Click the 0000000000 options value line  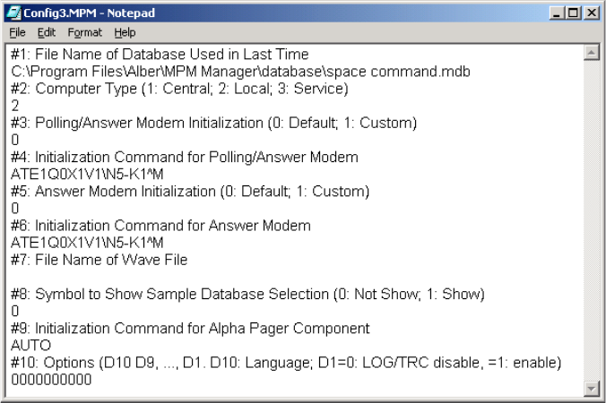point(51,379)
